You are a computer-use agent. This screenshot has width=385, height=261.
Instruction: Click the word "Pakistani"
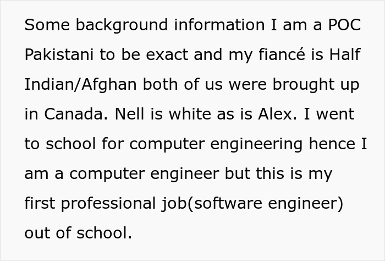pos(59,55)
